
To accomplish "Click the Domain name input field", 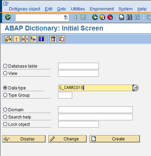I will click(95, 110).
